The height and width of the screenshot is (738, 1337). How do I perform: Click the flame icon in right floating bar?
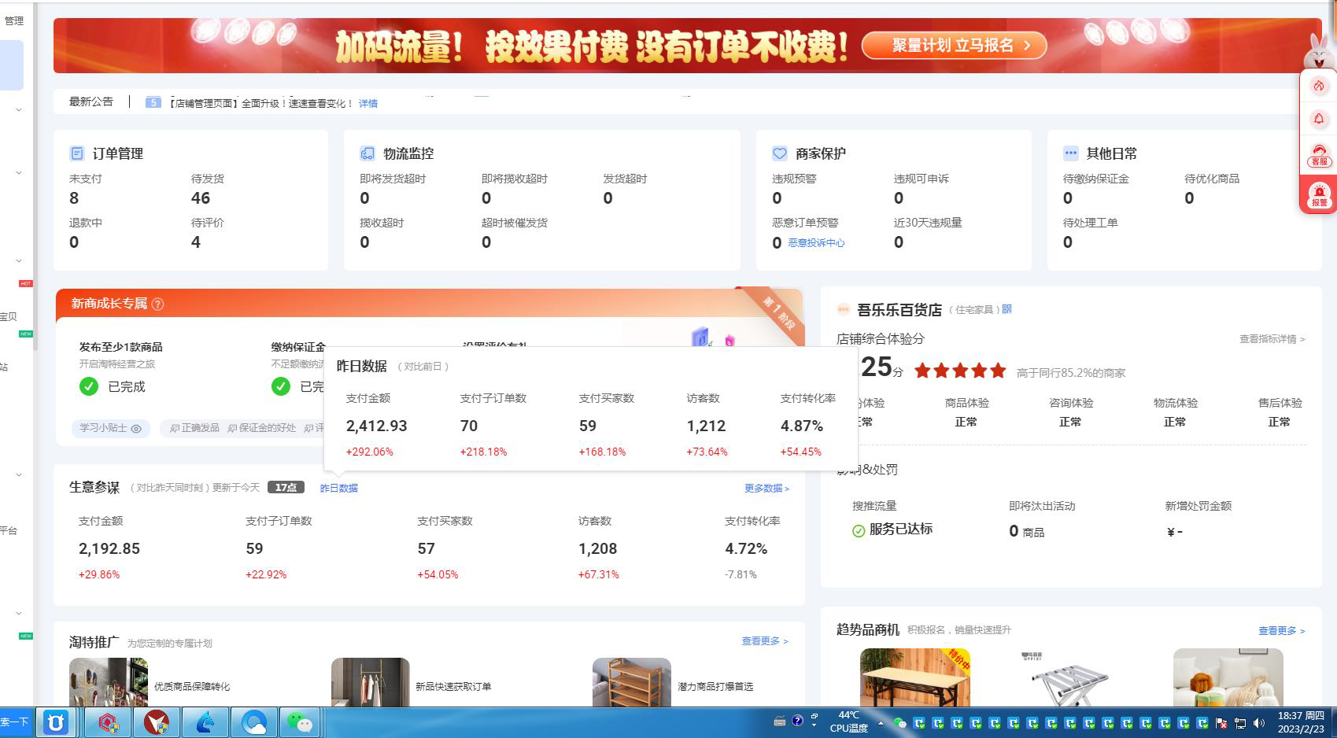pos(1318,86)
